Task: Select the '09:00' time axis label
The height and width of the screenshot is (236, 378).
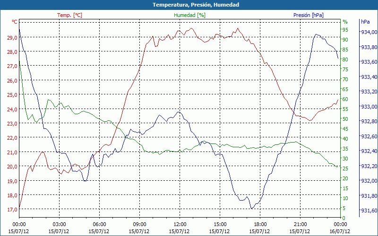Action: point(139,225)
